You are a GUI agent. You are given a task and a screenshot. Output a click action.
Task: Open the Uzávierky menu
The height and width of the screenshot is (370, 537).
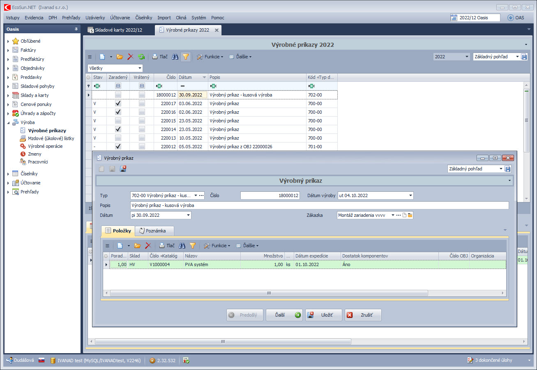(95, 18)
